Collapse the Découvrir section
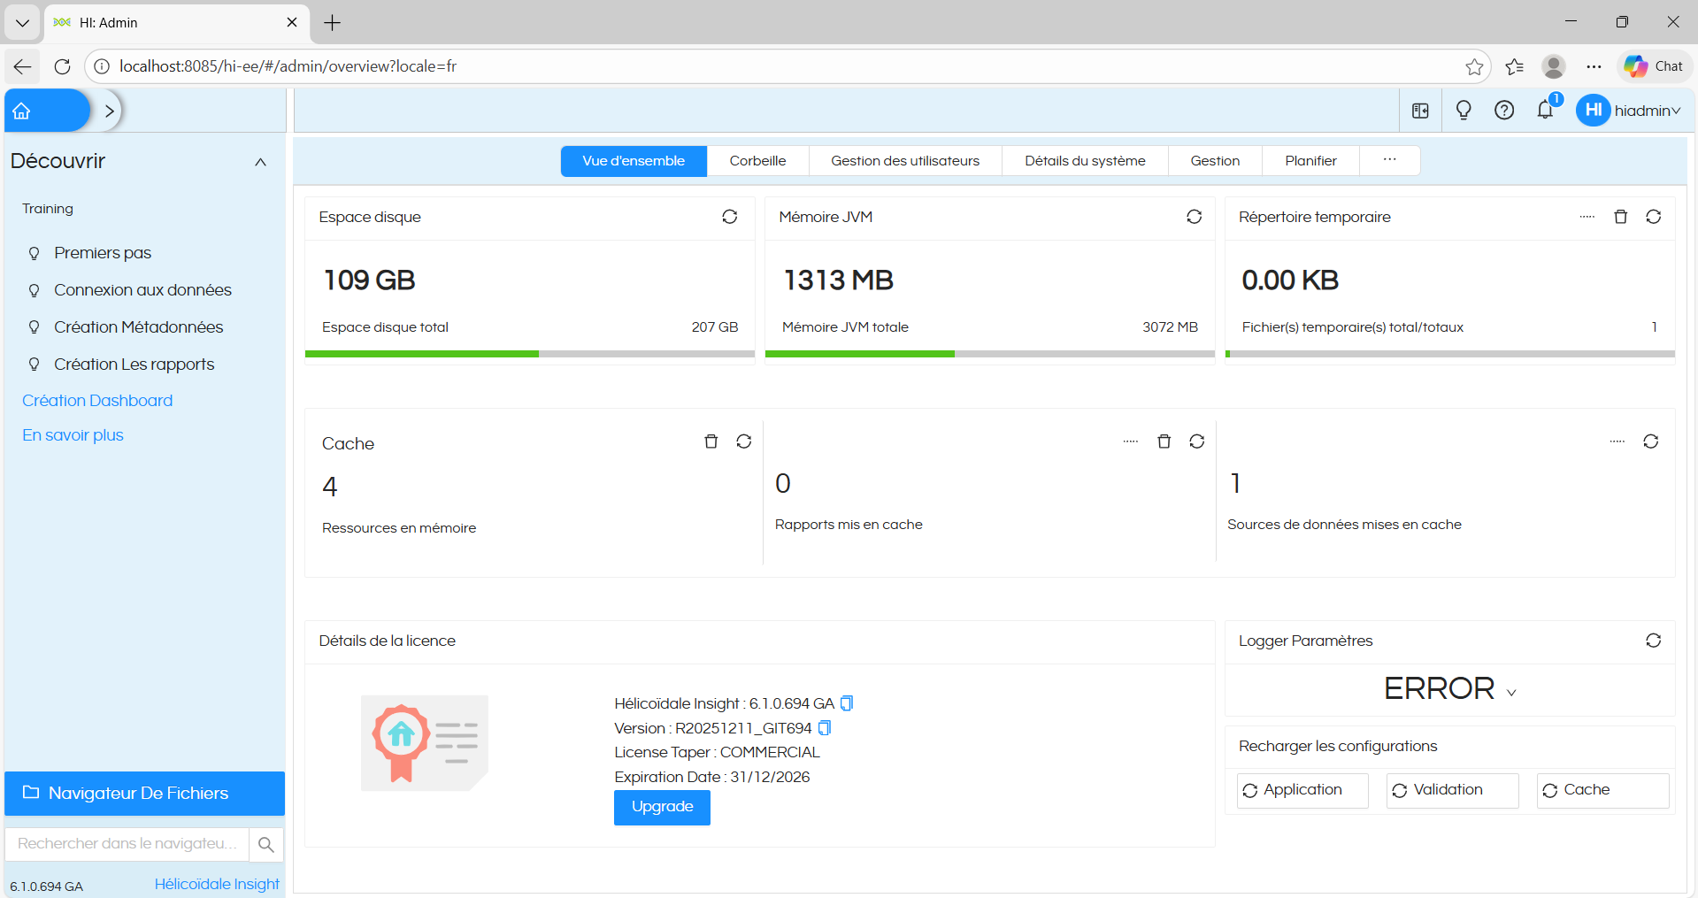 tap(260, 162)
